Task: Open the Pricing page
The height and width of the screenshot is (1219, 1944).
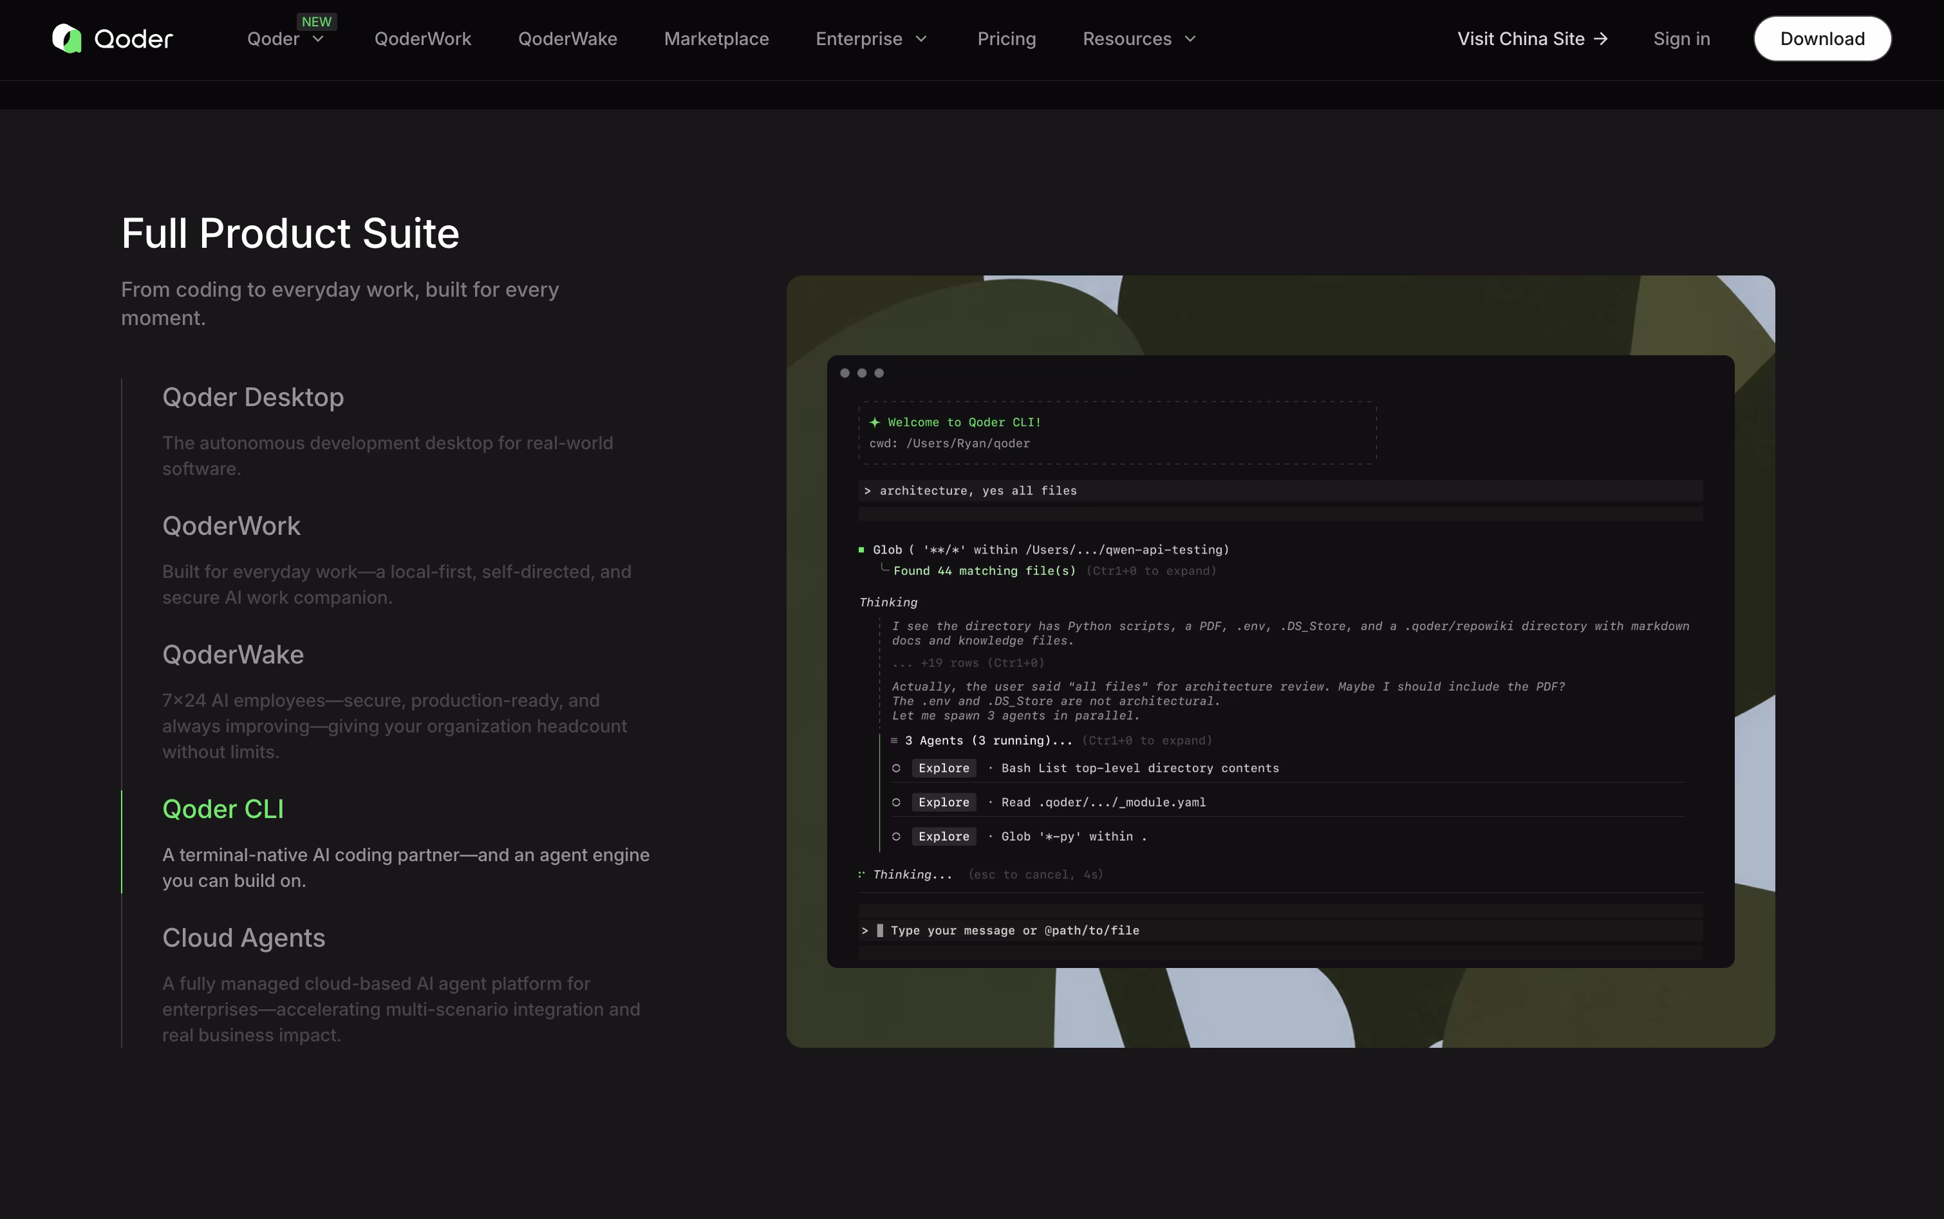Action: [x=1006, y=39]
